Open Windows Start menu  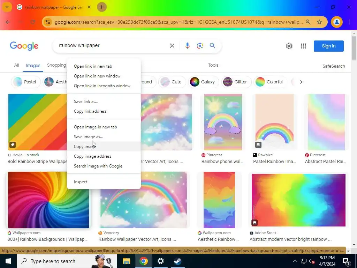pos(8,261)
